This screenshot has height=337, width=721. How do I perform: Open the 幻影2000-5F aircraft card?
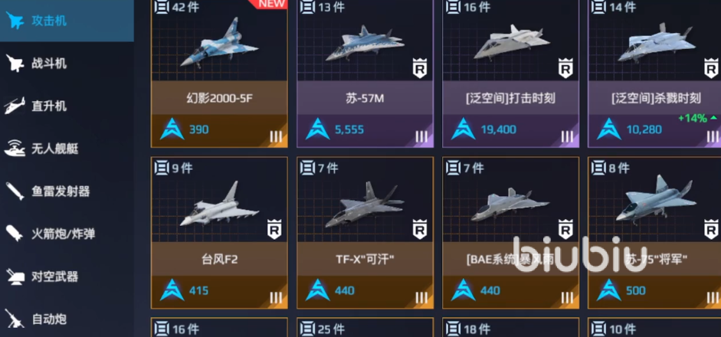pyautogui.click(x=219, y=74)
